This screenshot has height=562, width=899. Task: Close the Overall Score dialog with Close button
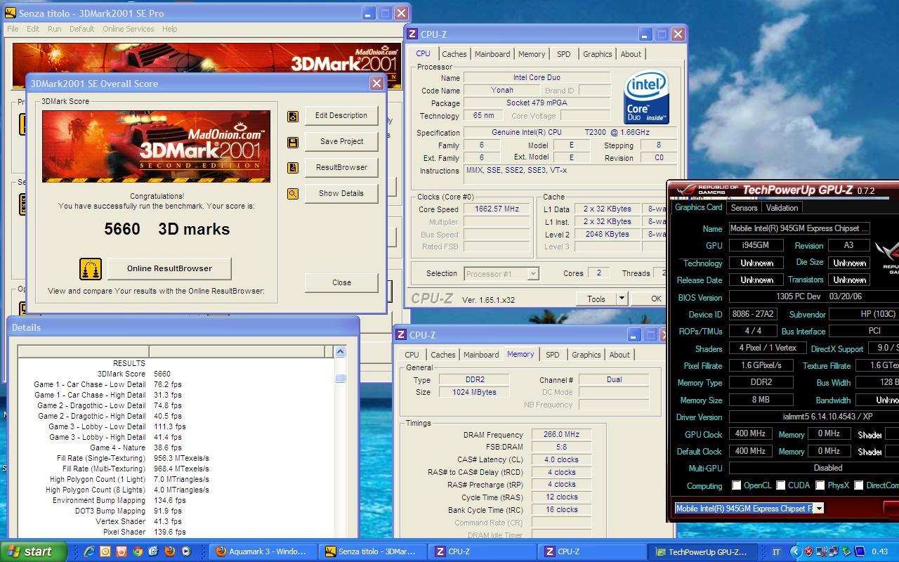click(x=341, y=282)
